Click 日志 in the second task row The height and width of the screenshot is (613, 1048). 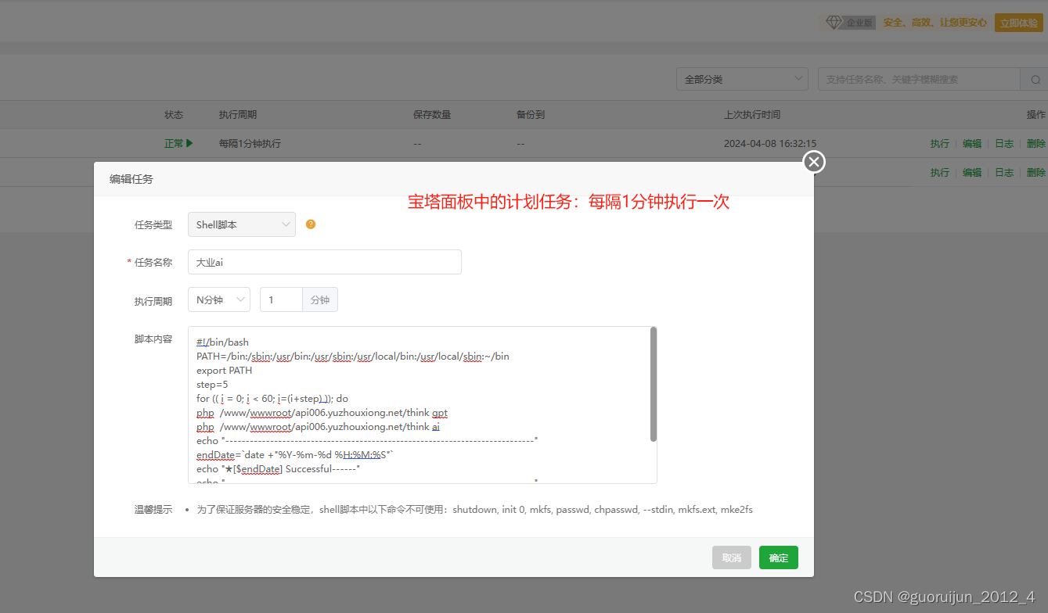tap(1004, 172)
